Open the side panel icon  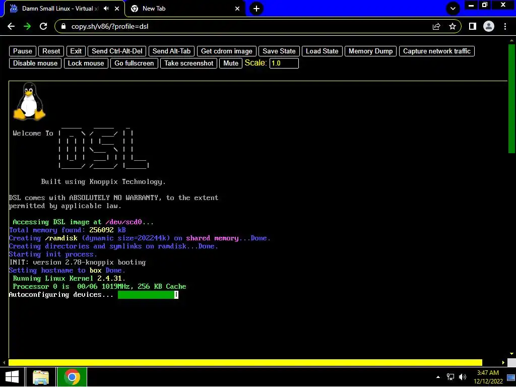pyautogui.click(x=473, y=26)
